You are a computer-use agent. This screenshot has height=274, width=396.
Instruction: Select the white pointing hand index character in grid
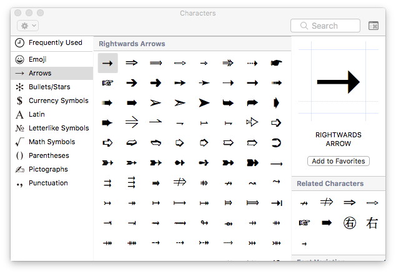(107, 83)
